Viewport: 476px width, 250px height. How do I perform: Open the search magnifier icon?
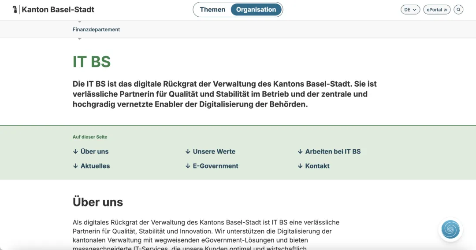point(458,10)
